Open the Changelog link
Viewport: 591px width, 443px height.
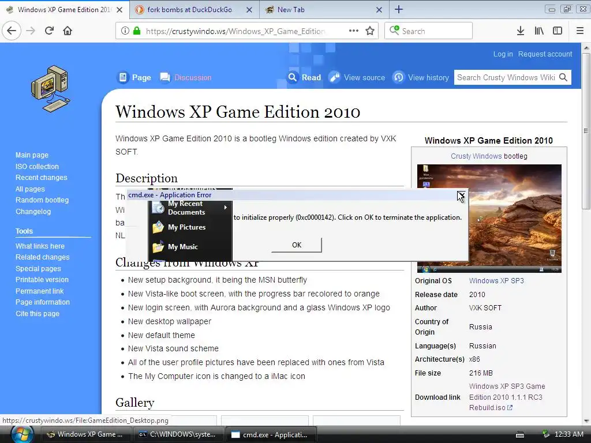pyautogui.click(x=33, y=211)
